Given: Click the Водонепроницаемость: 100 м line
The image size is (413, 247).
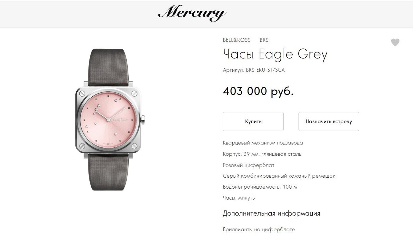Looking at the screenshot, I should (260, 187).
